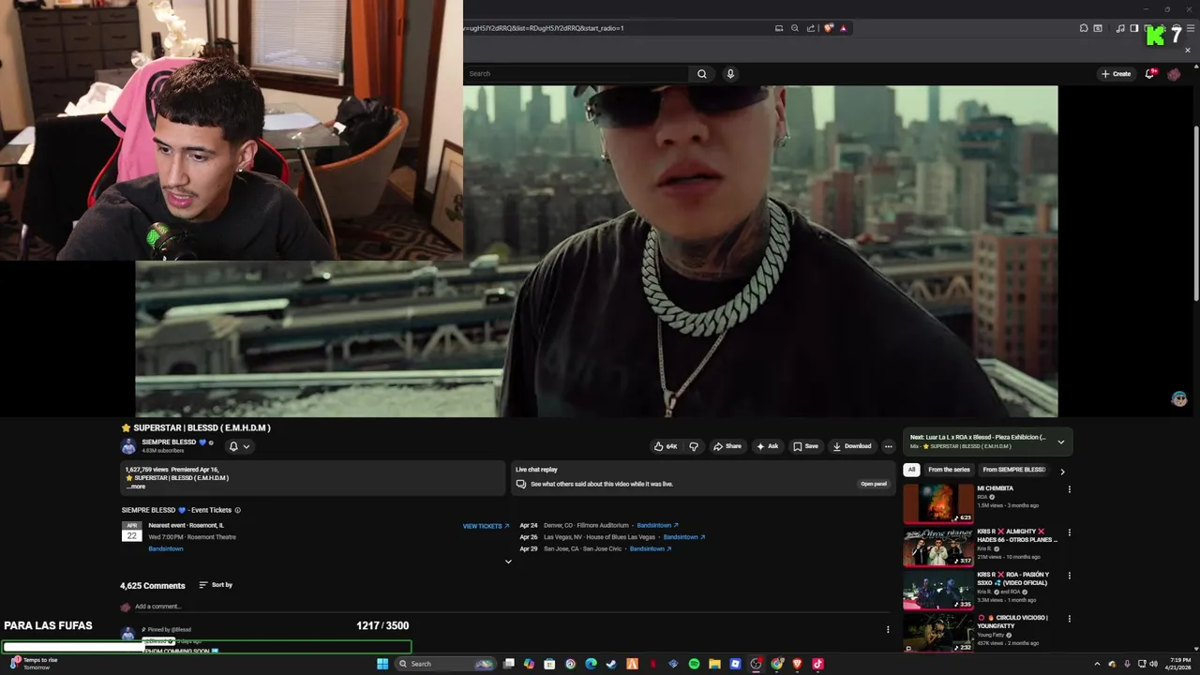Open options for the MI CHIMBITA video
This screenshot has width=1200, height=675.
tap(1069, 488)
